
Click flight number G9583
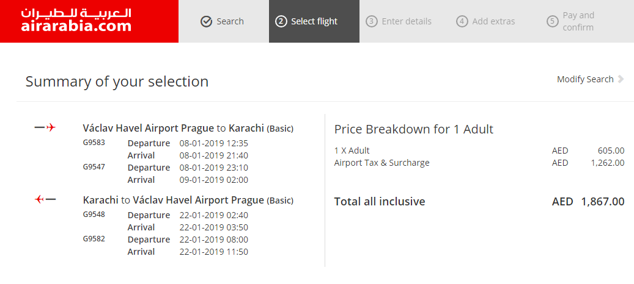pos(94,142)
